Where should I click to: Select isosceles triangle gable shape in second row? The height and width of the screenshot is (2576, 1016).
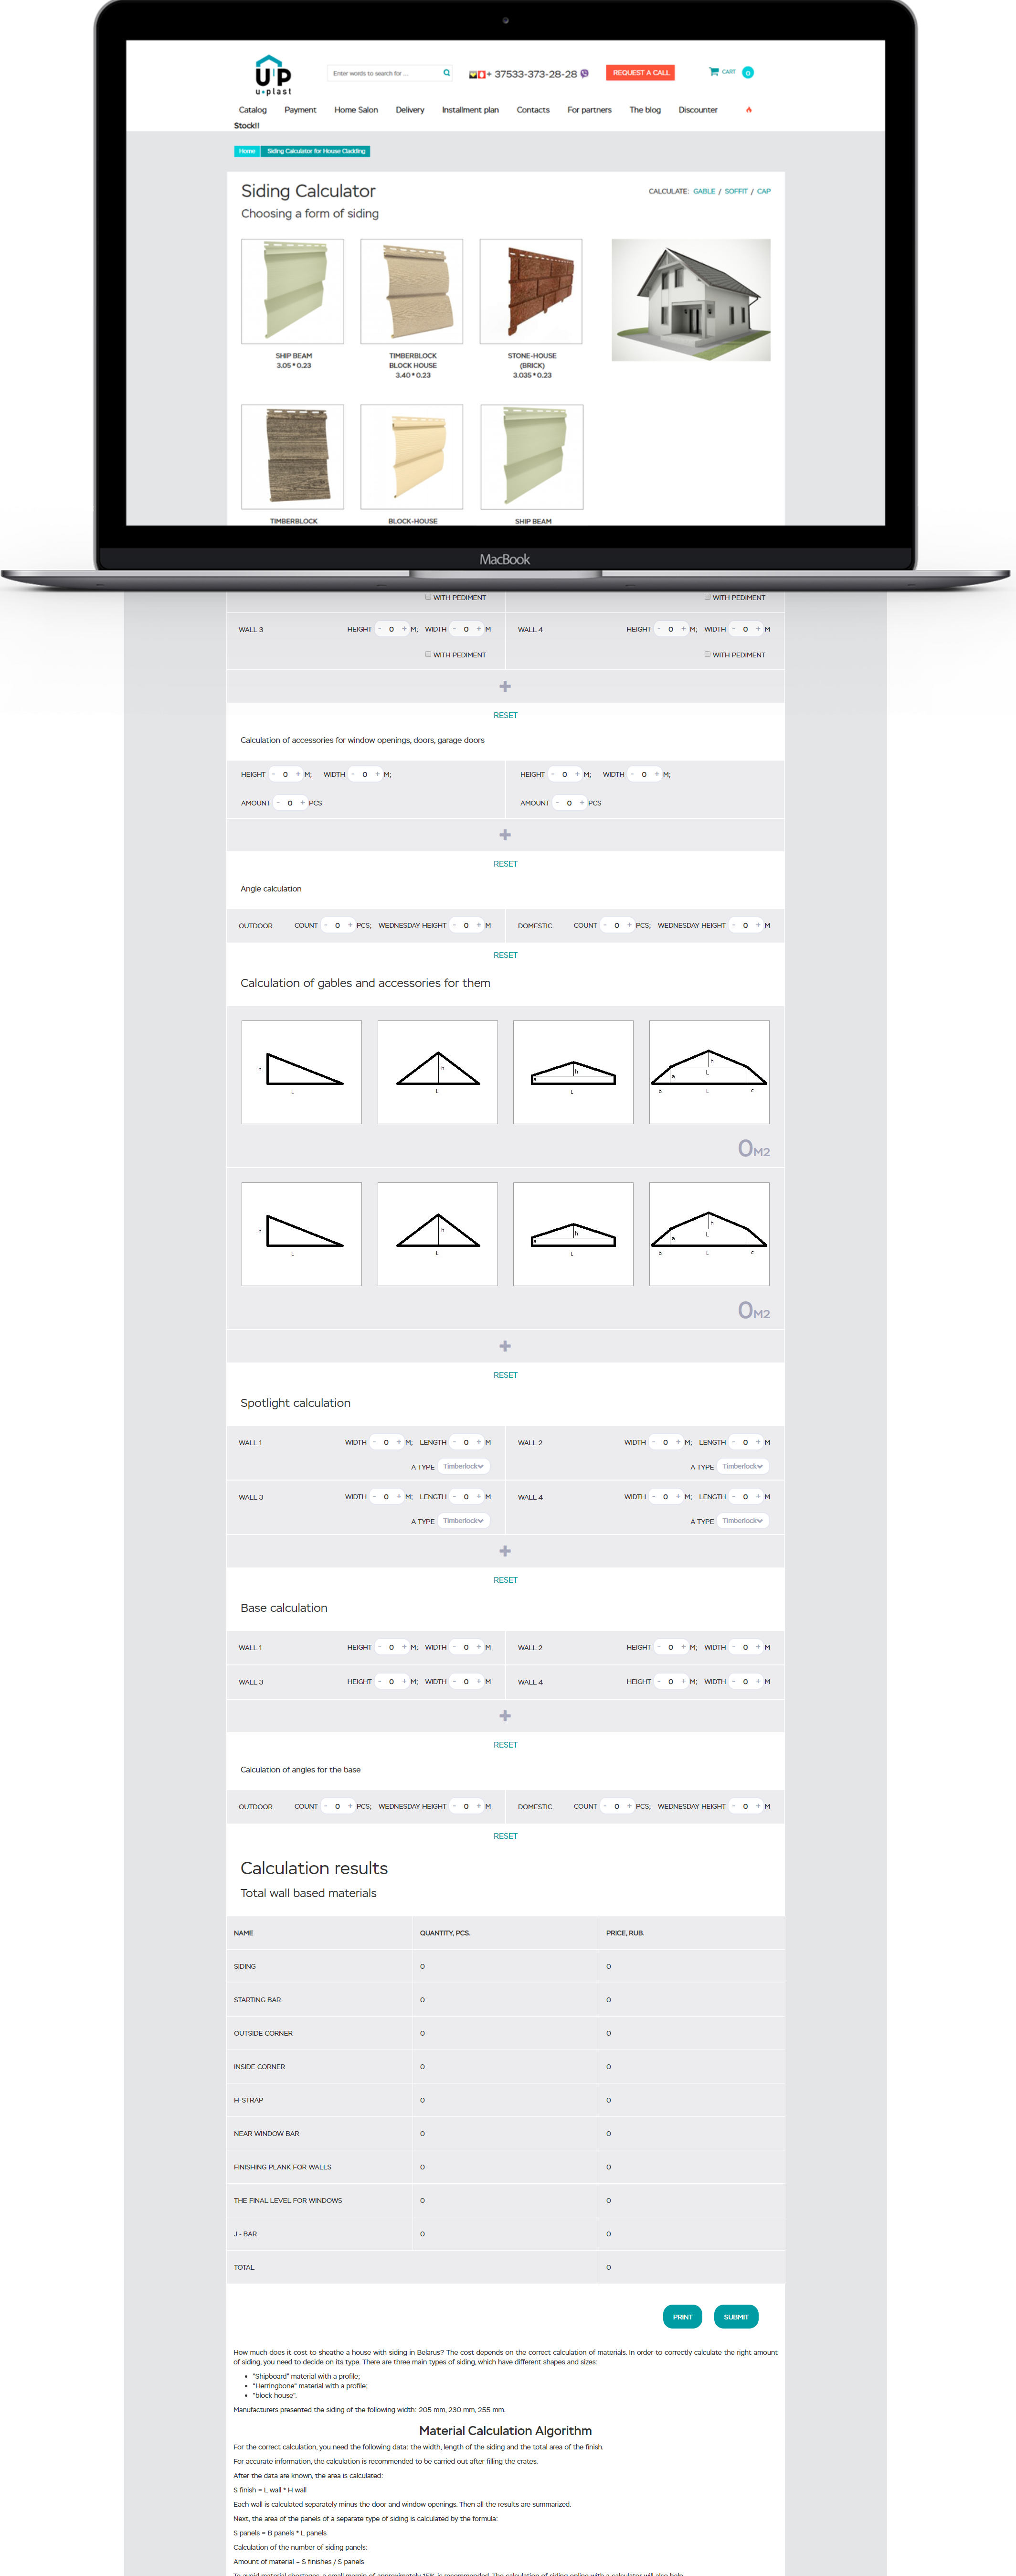point(437,1234)
